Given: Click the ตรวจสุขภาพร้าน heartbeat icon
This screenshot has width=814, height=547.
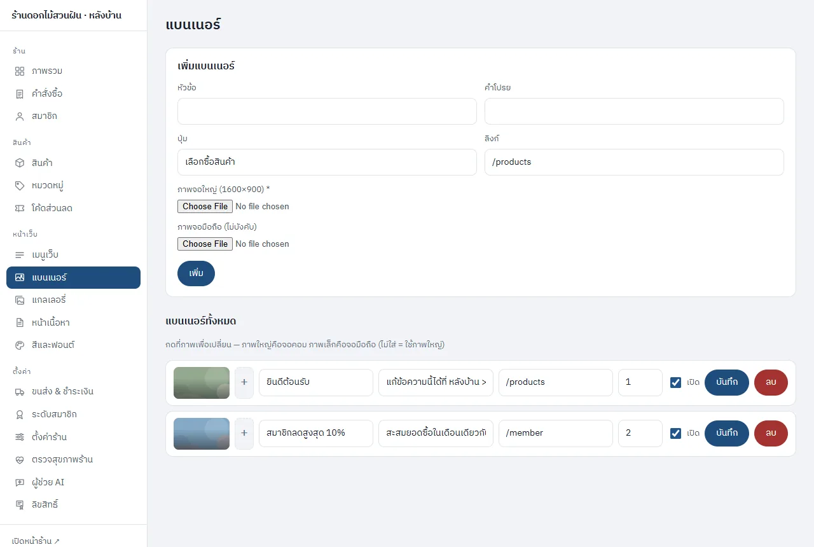Looking at the screenshot, I should pyautogui.click(x=20, y=459).
